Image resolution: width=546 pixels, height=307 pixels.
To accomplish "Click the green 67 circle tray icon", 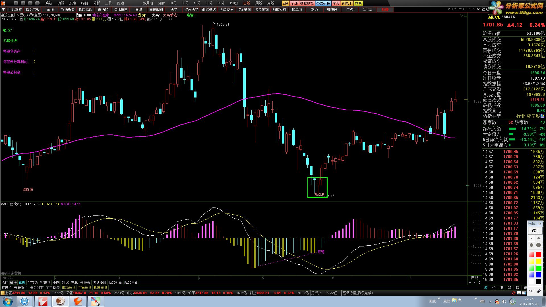I will click(x=512, y=301).
